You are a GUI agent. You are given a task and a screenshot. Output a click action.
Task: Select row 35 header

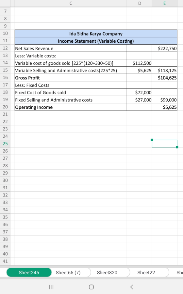(x=5, y=217)
